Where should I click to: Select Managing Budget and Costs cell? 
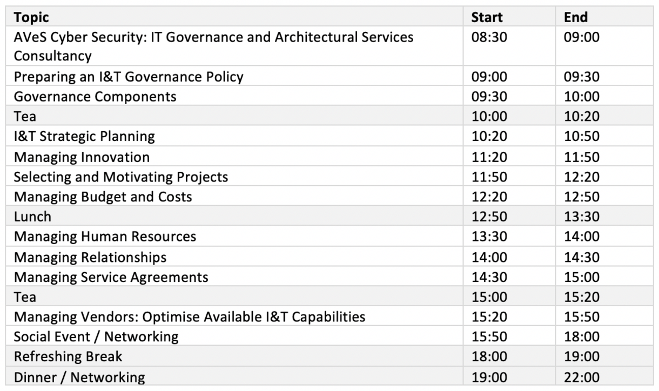click(x=103, y=197)
